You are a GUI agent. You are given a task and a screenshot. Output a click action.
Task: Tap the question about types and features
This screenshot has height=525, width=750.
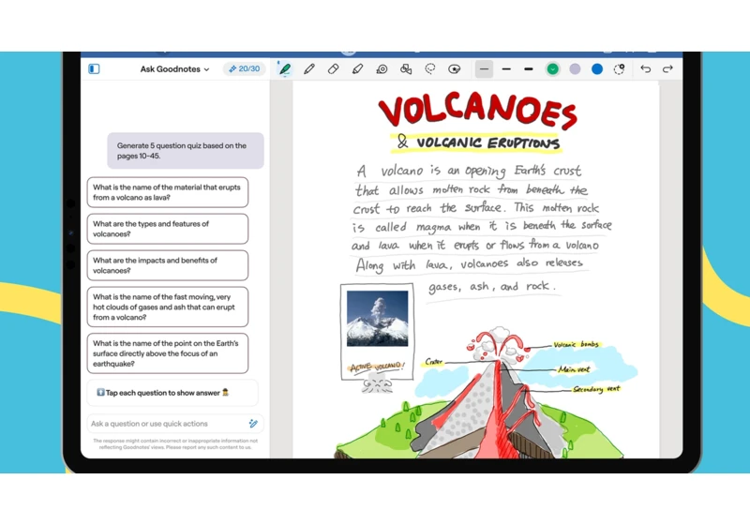[x=168, y=229]
